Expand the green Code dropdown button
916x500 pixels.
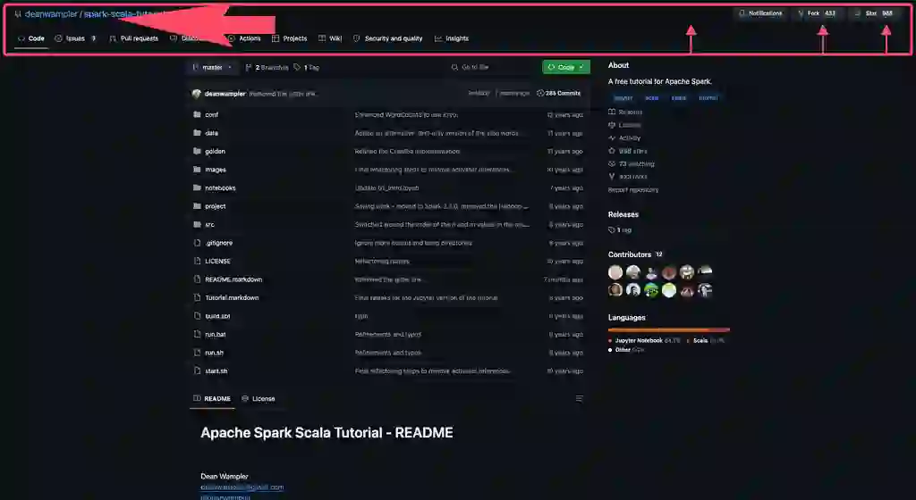(566, 68)
